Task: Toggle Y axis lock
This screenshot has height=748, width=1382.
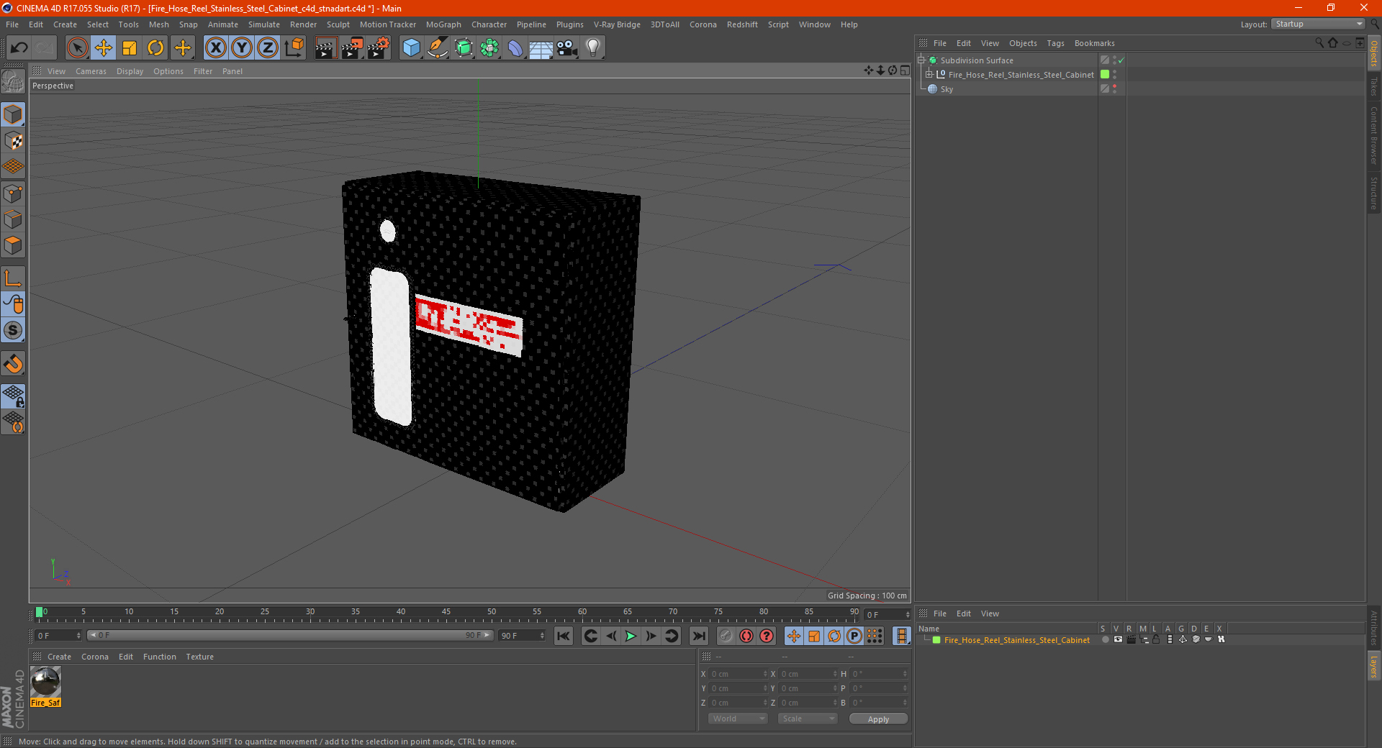Action: tap(242, 47)
